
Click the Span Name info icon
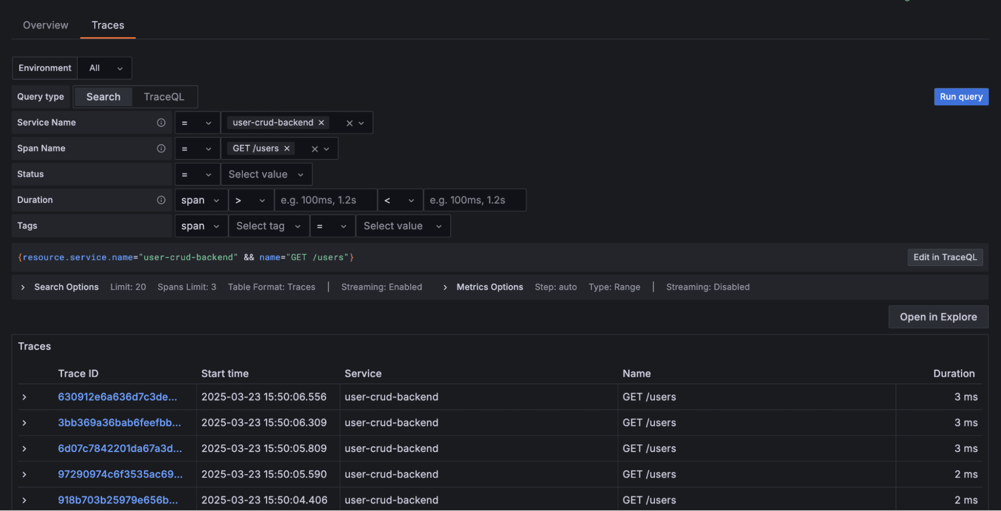pyautogui.click(x=161, y=148)
